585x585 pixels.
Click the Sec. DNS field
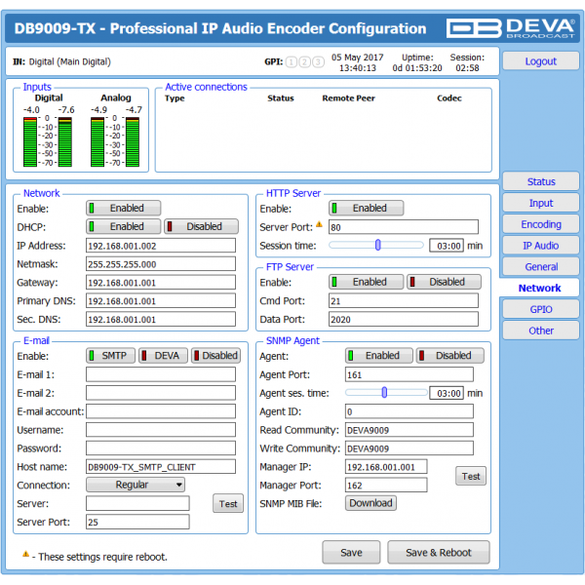(161, 320)
